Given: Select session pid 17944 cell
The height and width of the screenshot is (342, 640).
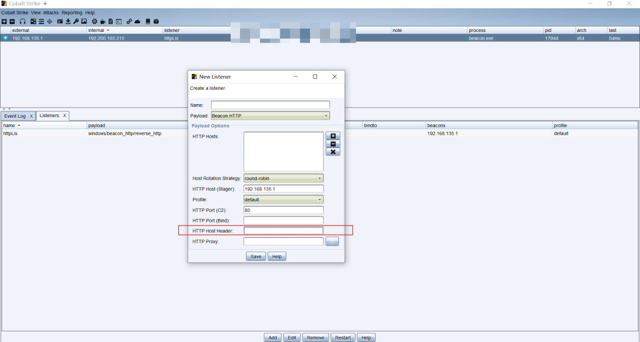Looking at the screenshot, I should (552, 38).
